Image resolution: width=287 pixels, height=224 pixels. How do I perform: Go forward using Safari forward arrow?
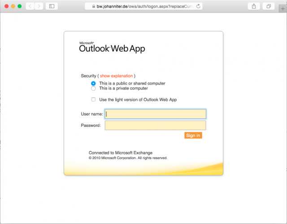pyautogui.click(x=39, y=6)
